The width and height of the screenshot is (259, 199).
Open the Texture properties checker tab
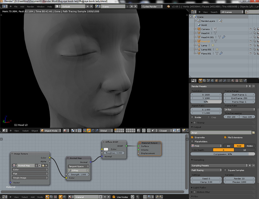click(x=237, y=81)
